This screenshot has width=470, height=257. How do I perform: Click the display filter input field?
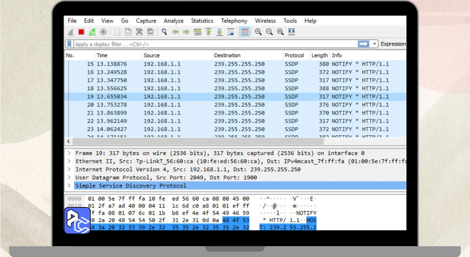coord(213,44)
